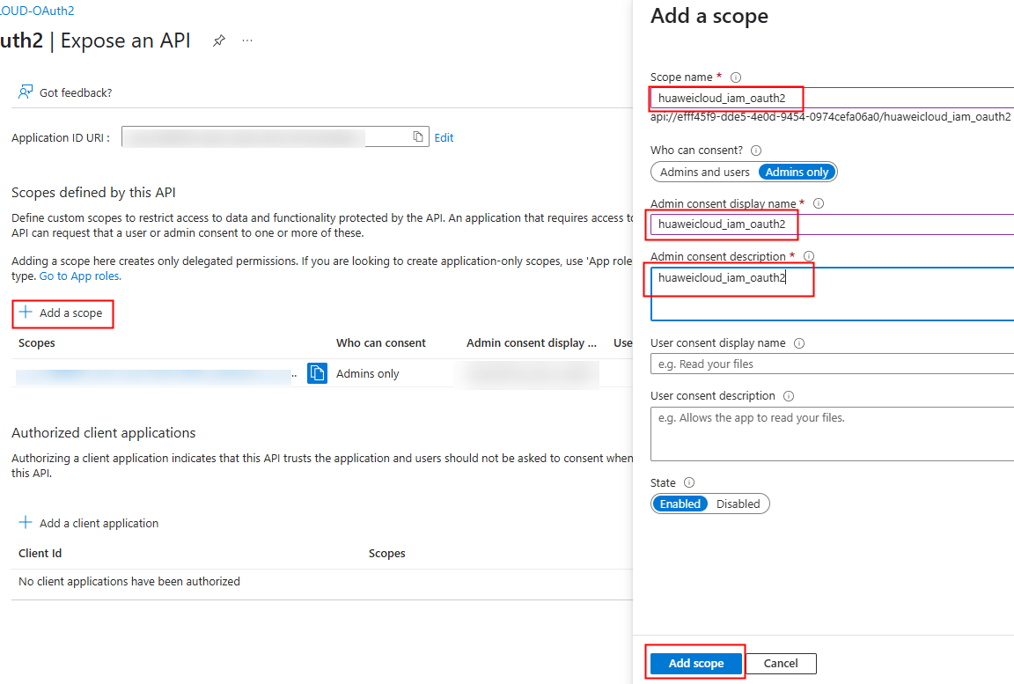Image resolution: width=1014 pixels, height=684 pixels.
Task: Click Scopes header in client applications table
Action: point(386,553)
